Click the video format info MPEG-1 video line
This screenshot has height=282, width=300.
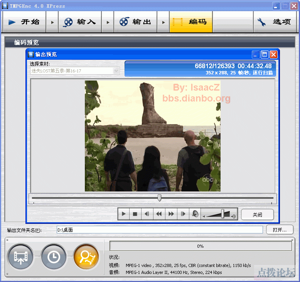188,265
